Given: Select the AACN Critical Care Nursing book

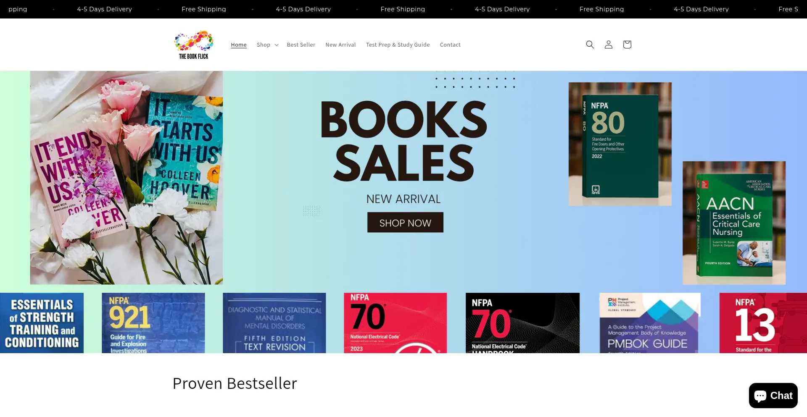Looking at the screenshot, I should click(x=734, y=223).
